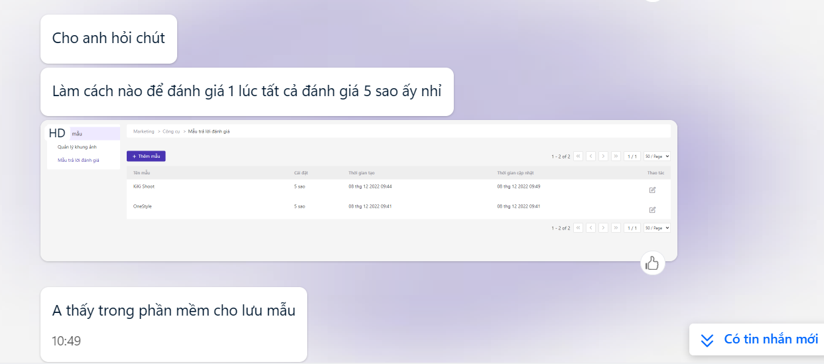Open the shared screenshot image in chat
This screenshot has width=824, height=364.
click(x=358, y=190)
